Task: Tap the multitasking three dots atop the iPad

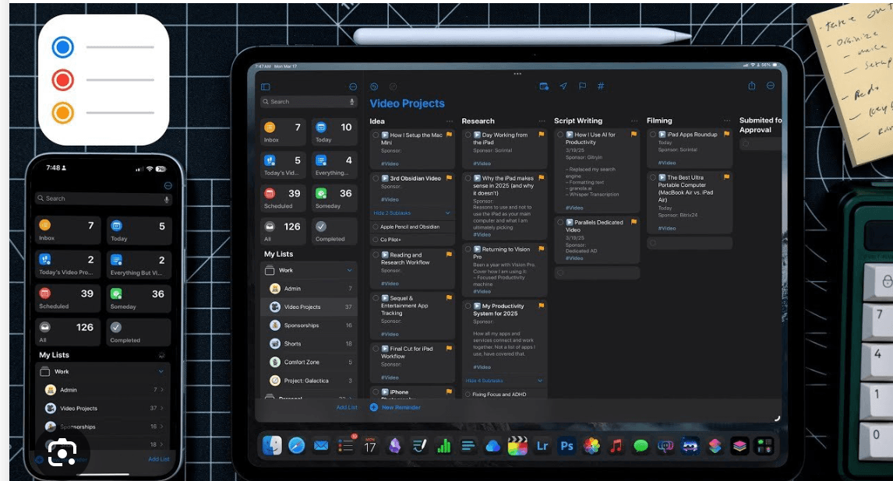Action: coord(517,74)
